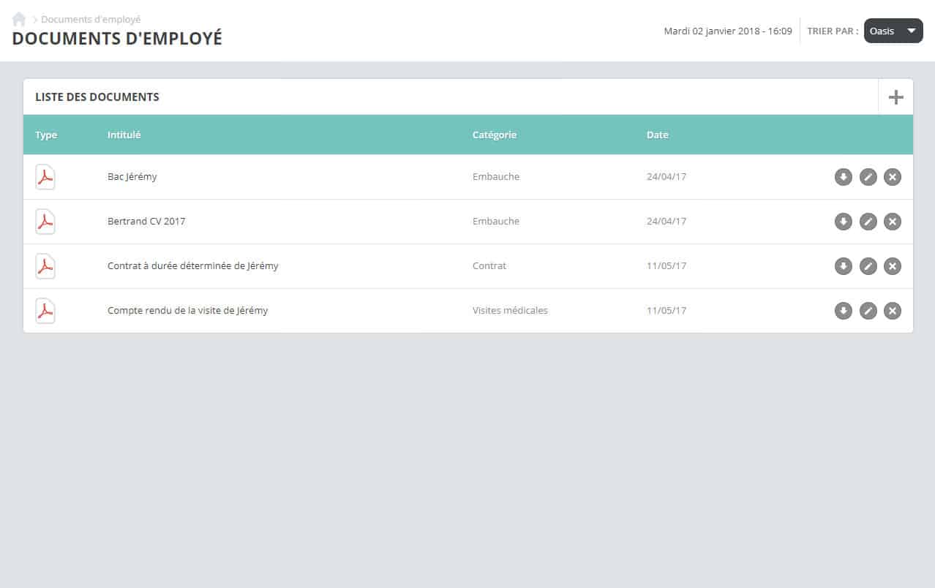Add a new document with plus icon
The image size is (935, 588).
click(895, 97)
